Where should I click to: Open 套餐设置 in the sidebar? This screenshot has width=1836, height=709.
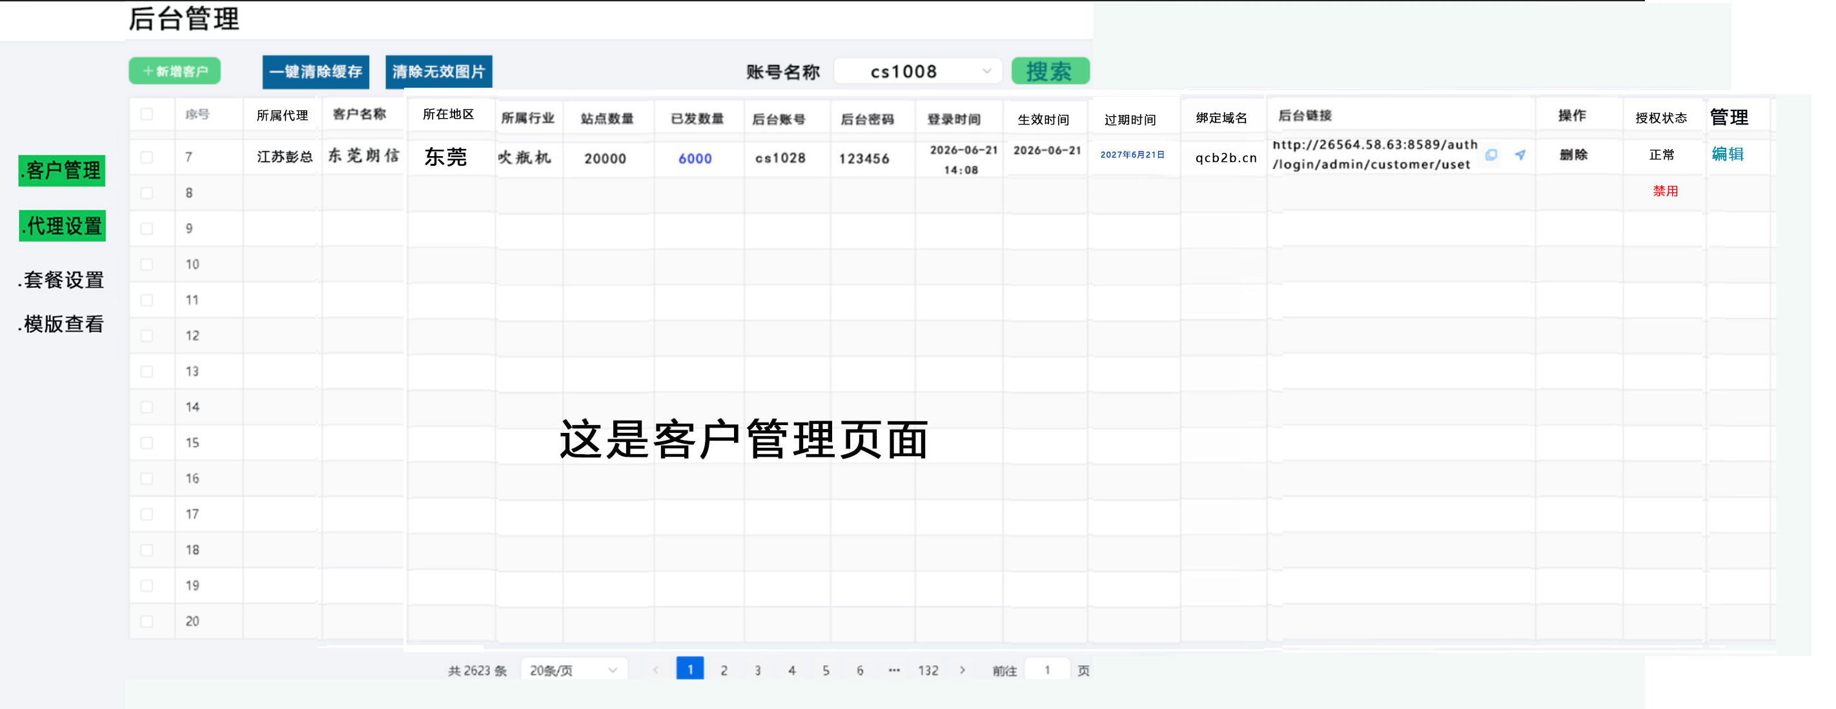click(61, 280)
